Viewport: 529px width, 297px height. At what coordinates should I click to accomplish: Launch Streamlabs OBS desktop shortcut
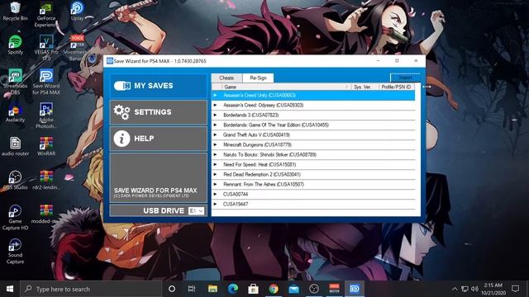click(15, 82)
